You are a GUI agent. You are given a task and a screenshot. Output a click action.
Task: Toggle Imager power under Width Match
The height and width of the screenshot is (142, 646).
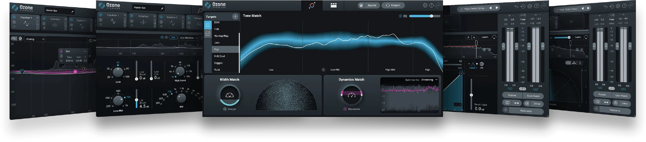coord(225,109)
